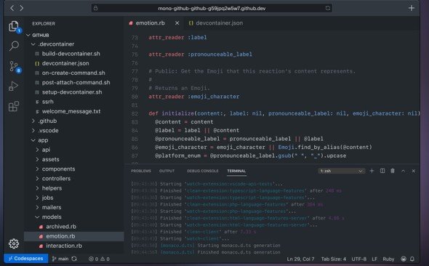
Task: Open the Manage gear icon
Action: point(14,243)
